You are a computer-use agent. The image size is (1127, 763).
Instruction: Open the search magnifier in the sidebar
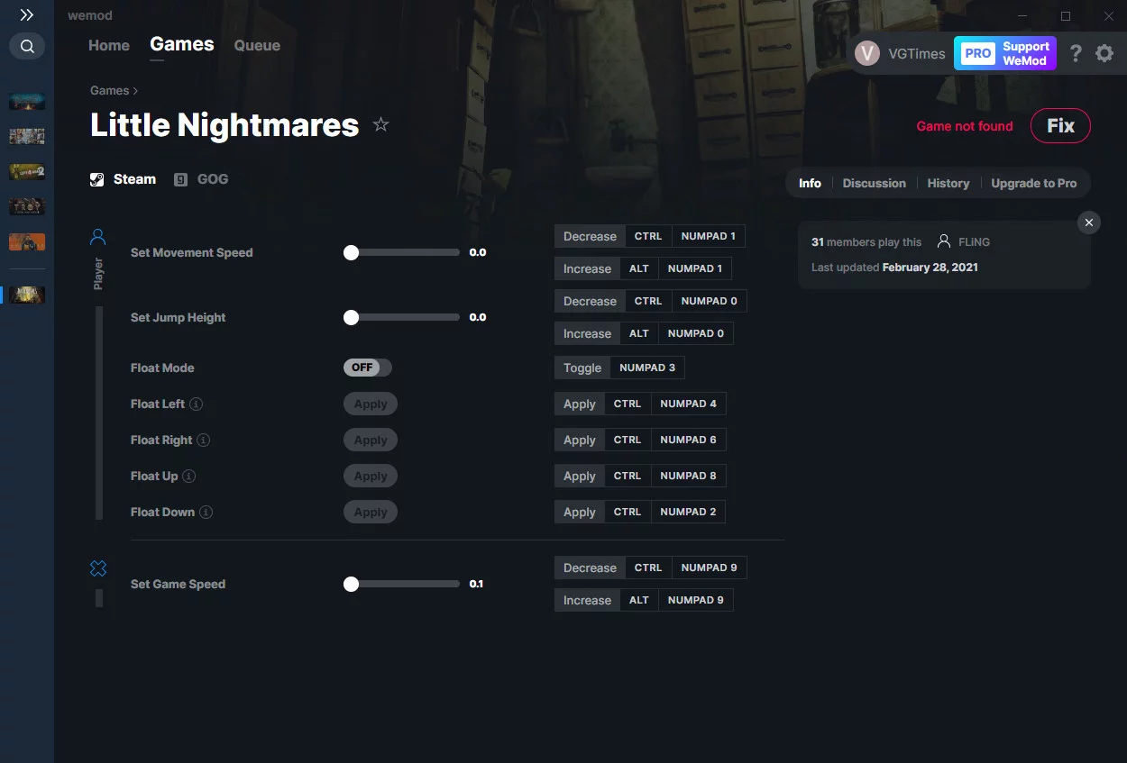pos(27,46)
